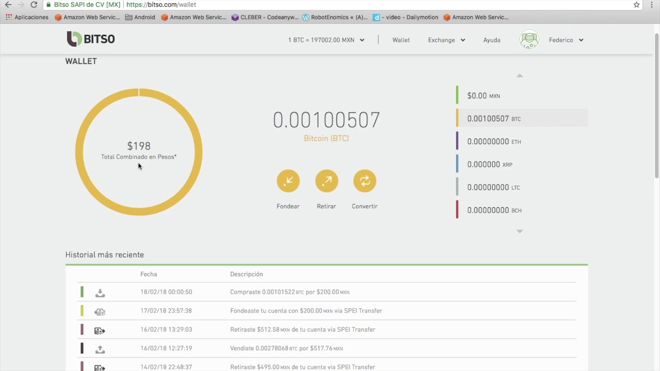Viewport: 660px width, 371px height.
Task: Click buy icon in 18/02/18 00:00:50 row
Action: [100, 293]
